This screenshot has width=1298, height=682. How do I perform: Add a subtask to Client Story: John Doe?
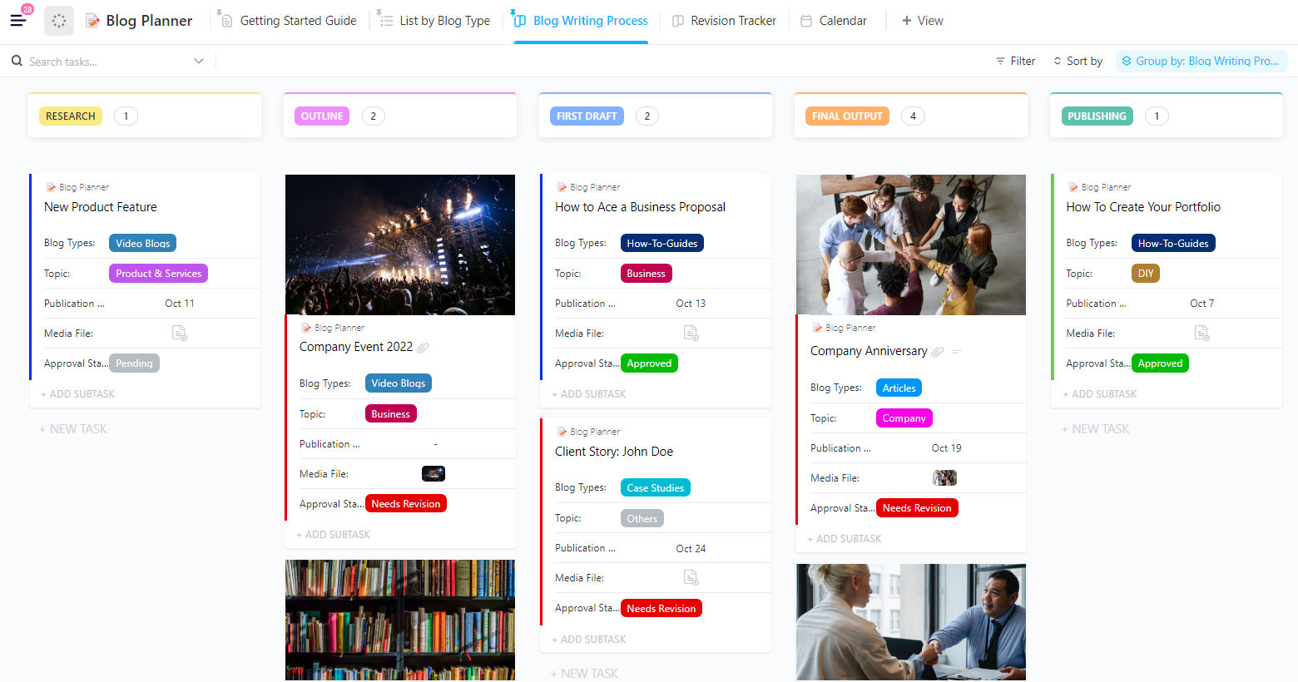tap(588, 639)
